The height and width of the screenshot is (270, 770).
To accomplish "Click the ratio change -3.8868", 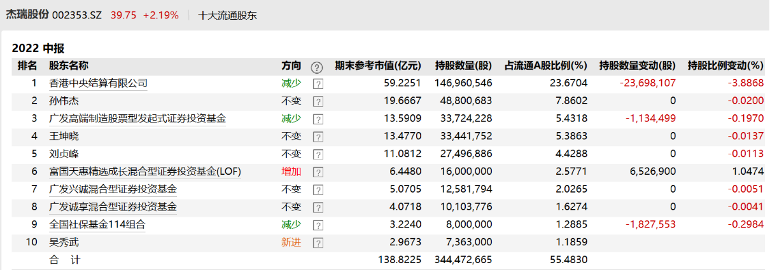I will 746,83.
